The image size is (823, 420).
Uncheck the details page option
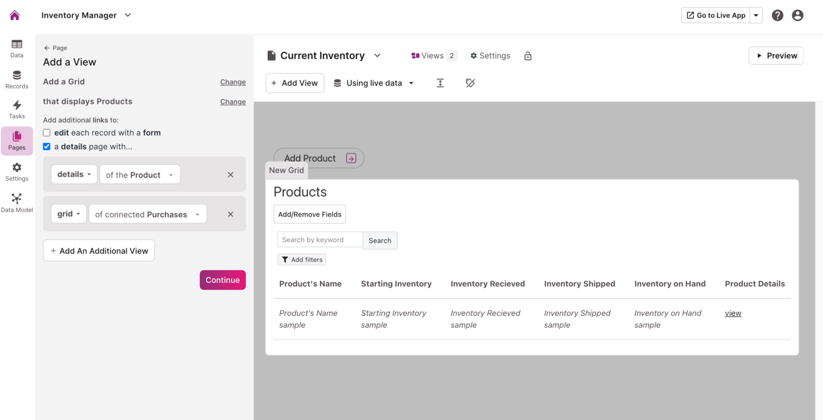[x=47, y=146]
